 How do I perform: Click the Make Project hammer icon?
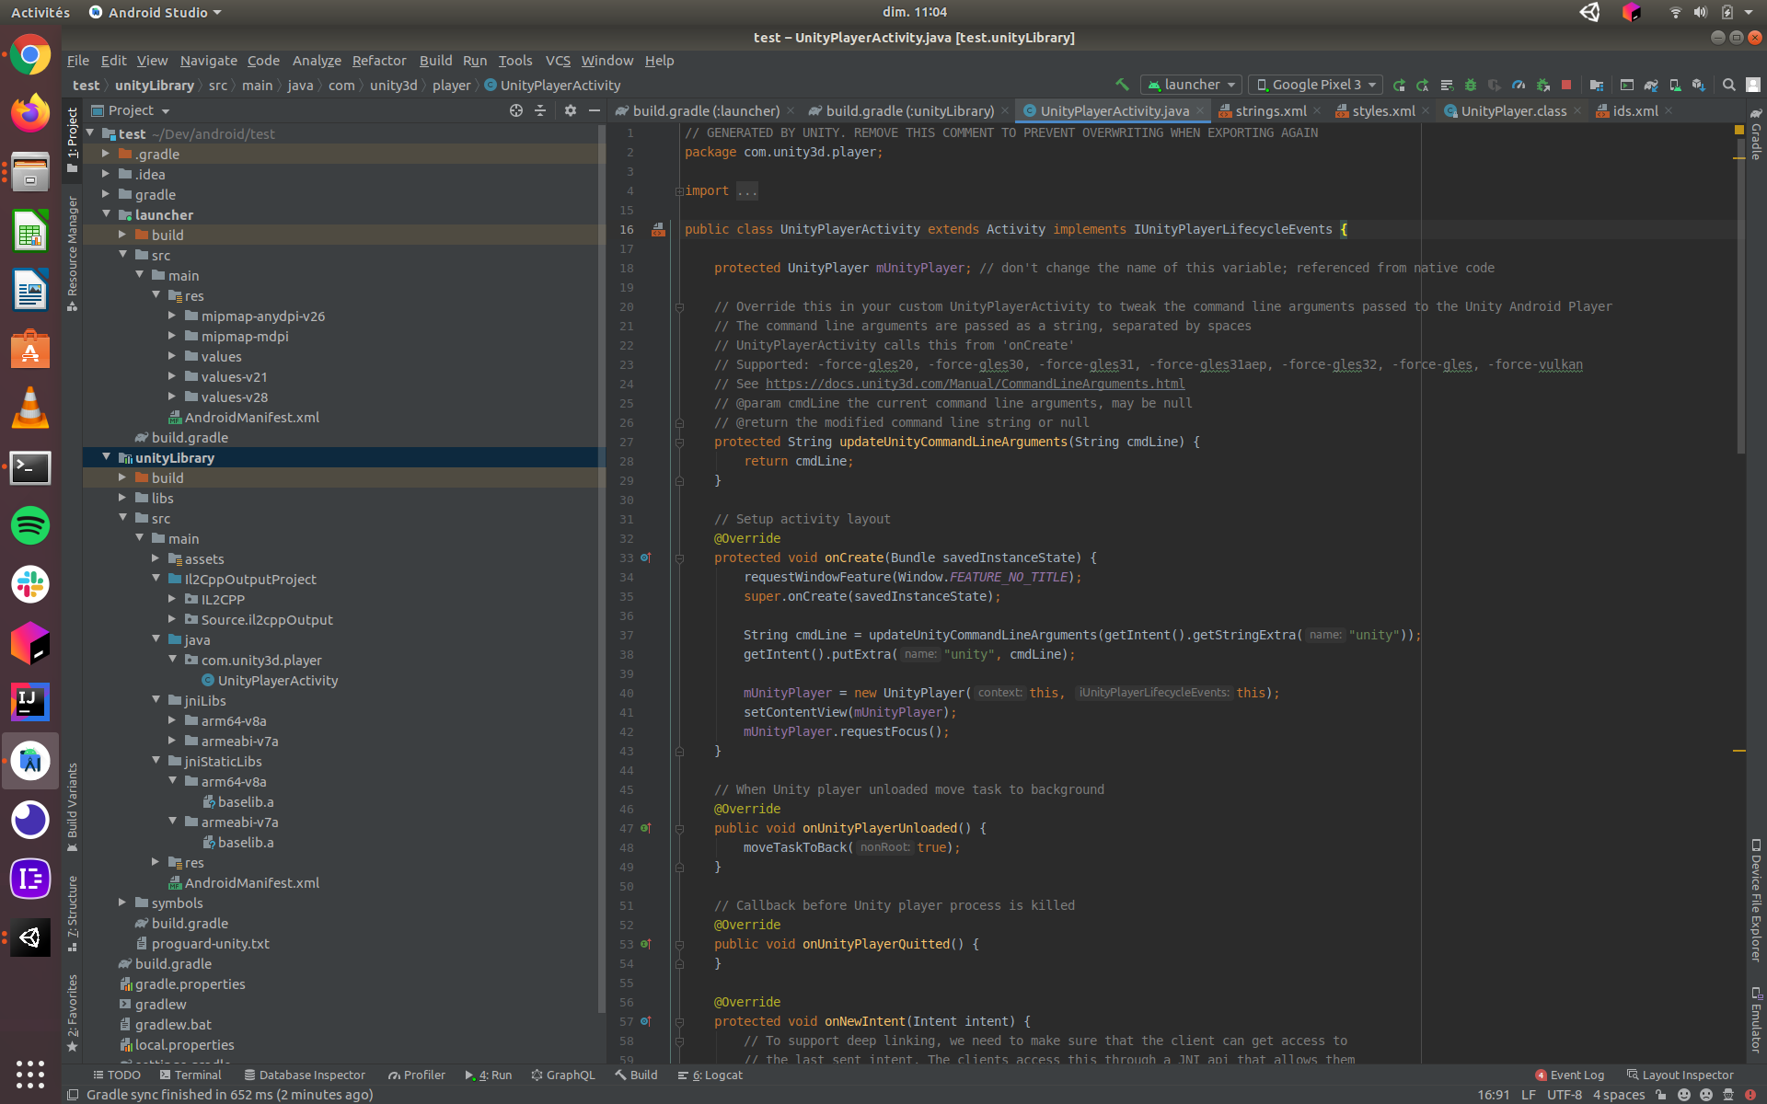1122,85
